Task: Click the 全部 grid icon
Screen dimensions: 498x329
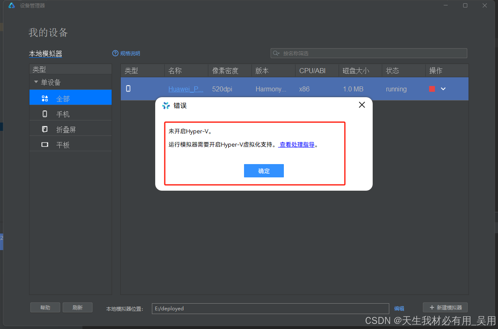Action: click(x=45, y=99)
